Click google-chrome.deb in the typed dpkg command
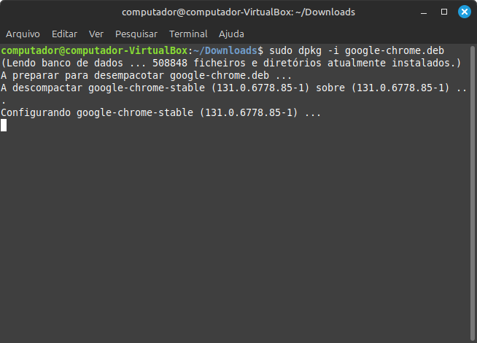477x343 pixels. coord(394,50)
